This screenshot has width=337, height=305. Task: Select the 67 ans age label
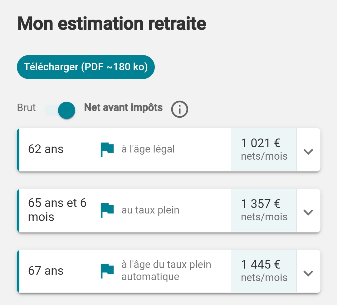46,271
